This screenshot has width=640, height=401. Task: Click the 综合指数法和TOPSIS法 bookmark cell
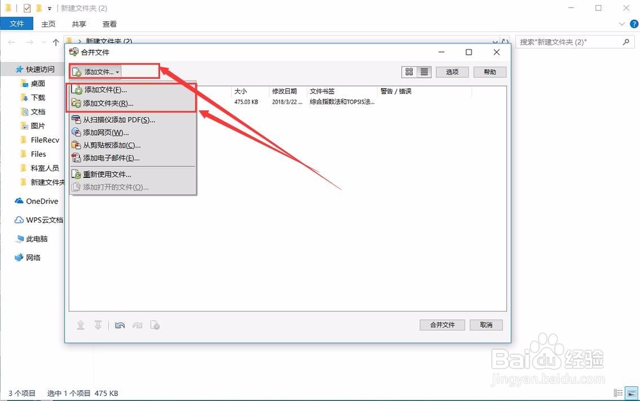click(342, 102)
